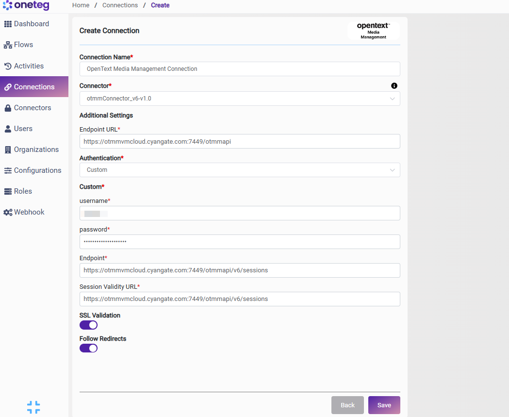This screenshot has width=509, height=417.
Task: Focus the Connection Name field
Action: [x=240, y=69]
